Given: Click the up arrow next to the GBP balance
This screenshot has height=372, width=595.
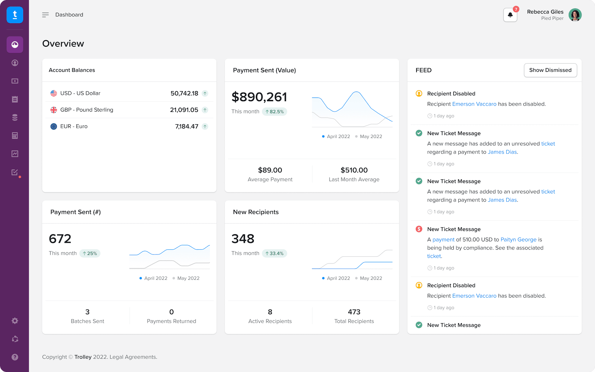Looking at the screenshot, I should [x=205, y=110].
